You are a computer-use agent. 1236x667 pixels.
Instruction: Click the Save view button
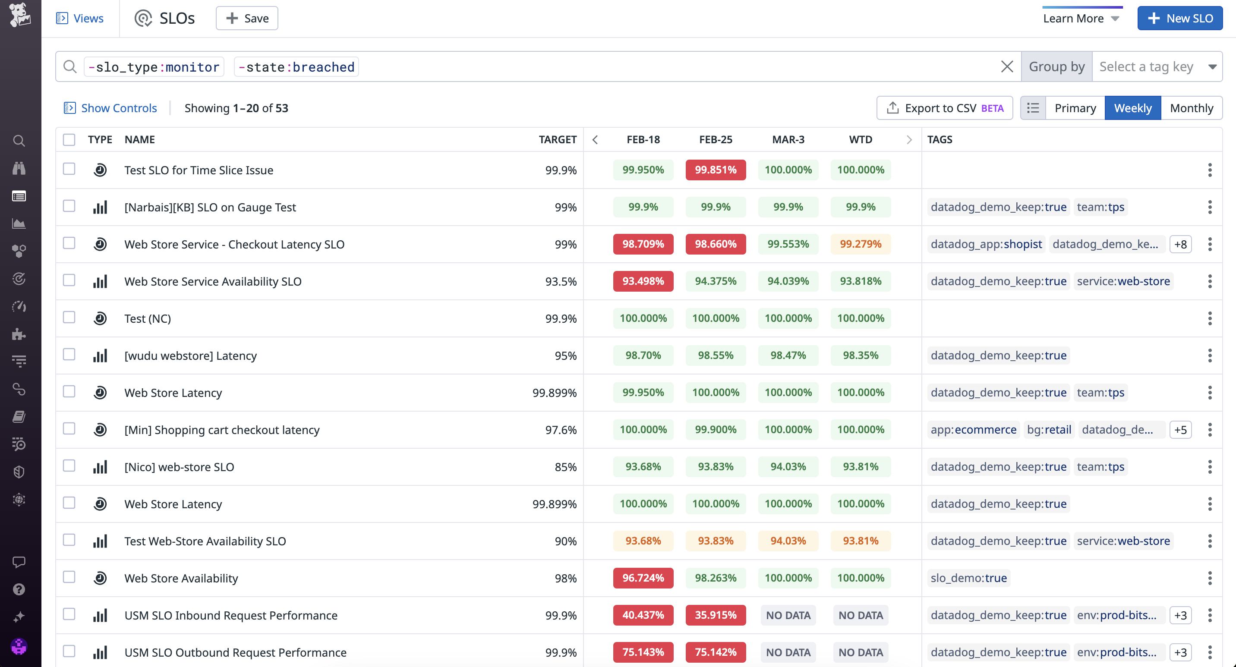tap(246, 18)
